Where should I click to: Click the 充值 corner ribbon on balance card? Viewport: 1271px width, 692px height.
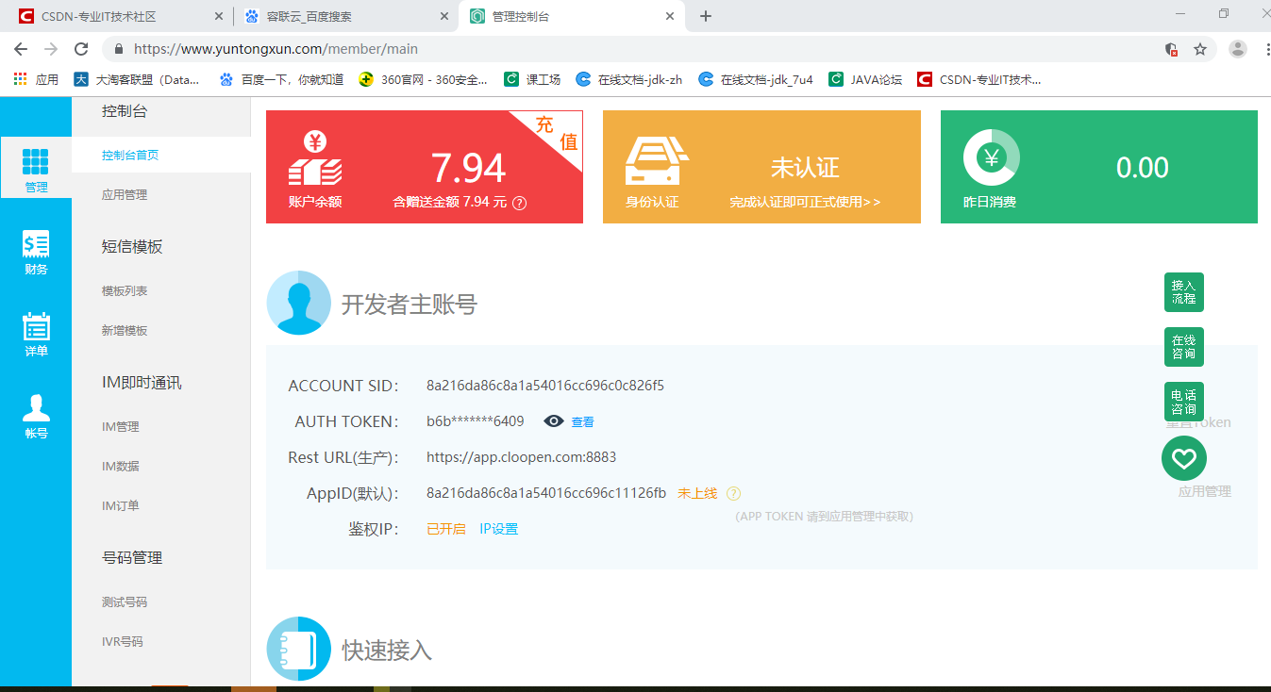555,135
